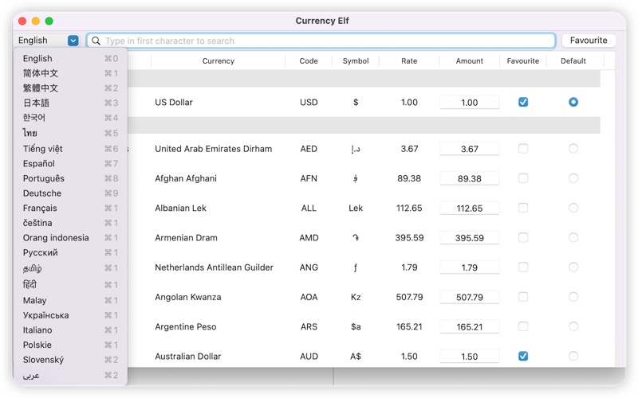The width and height of the screenshot is (638, 398).
Task: Uncheck Australian Dollar favourite checkbox
Action: click(523, 356)
